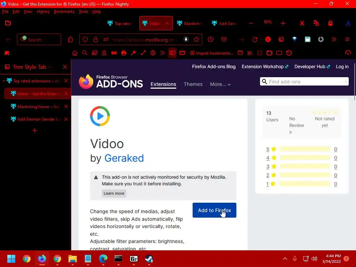Open the Geraked author link
This screenshot has width=356, height=267.
point(124,158)
